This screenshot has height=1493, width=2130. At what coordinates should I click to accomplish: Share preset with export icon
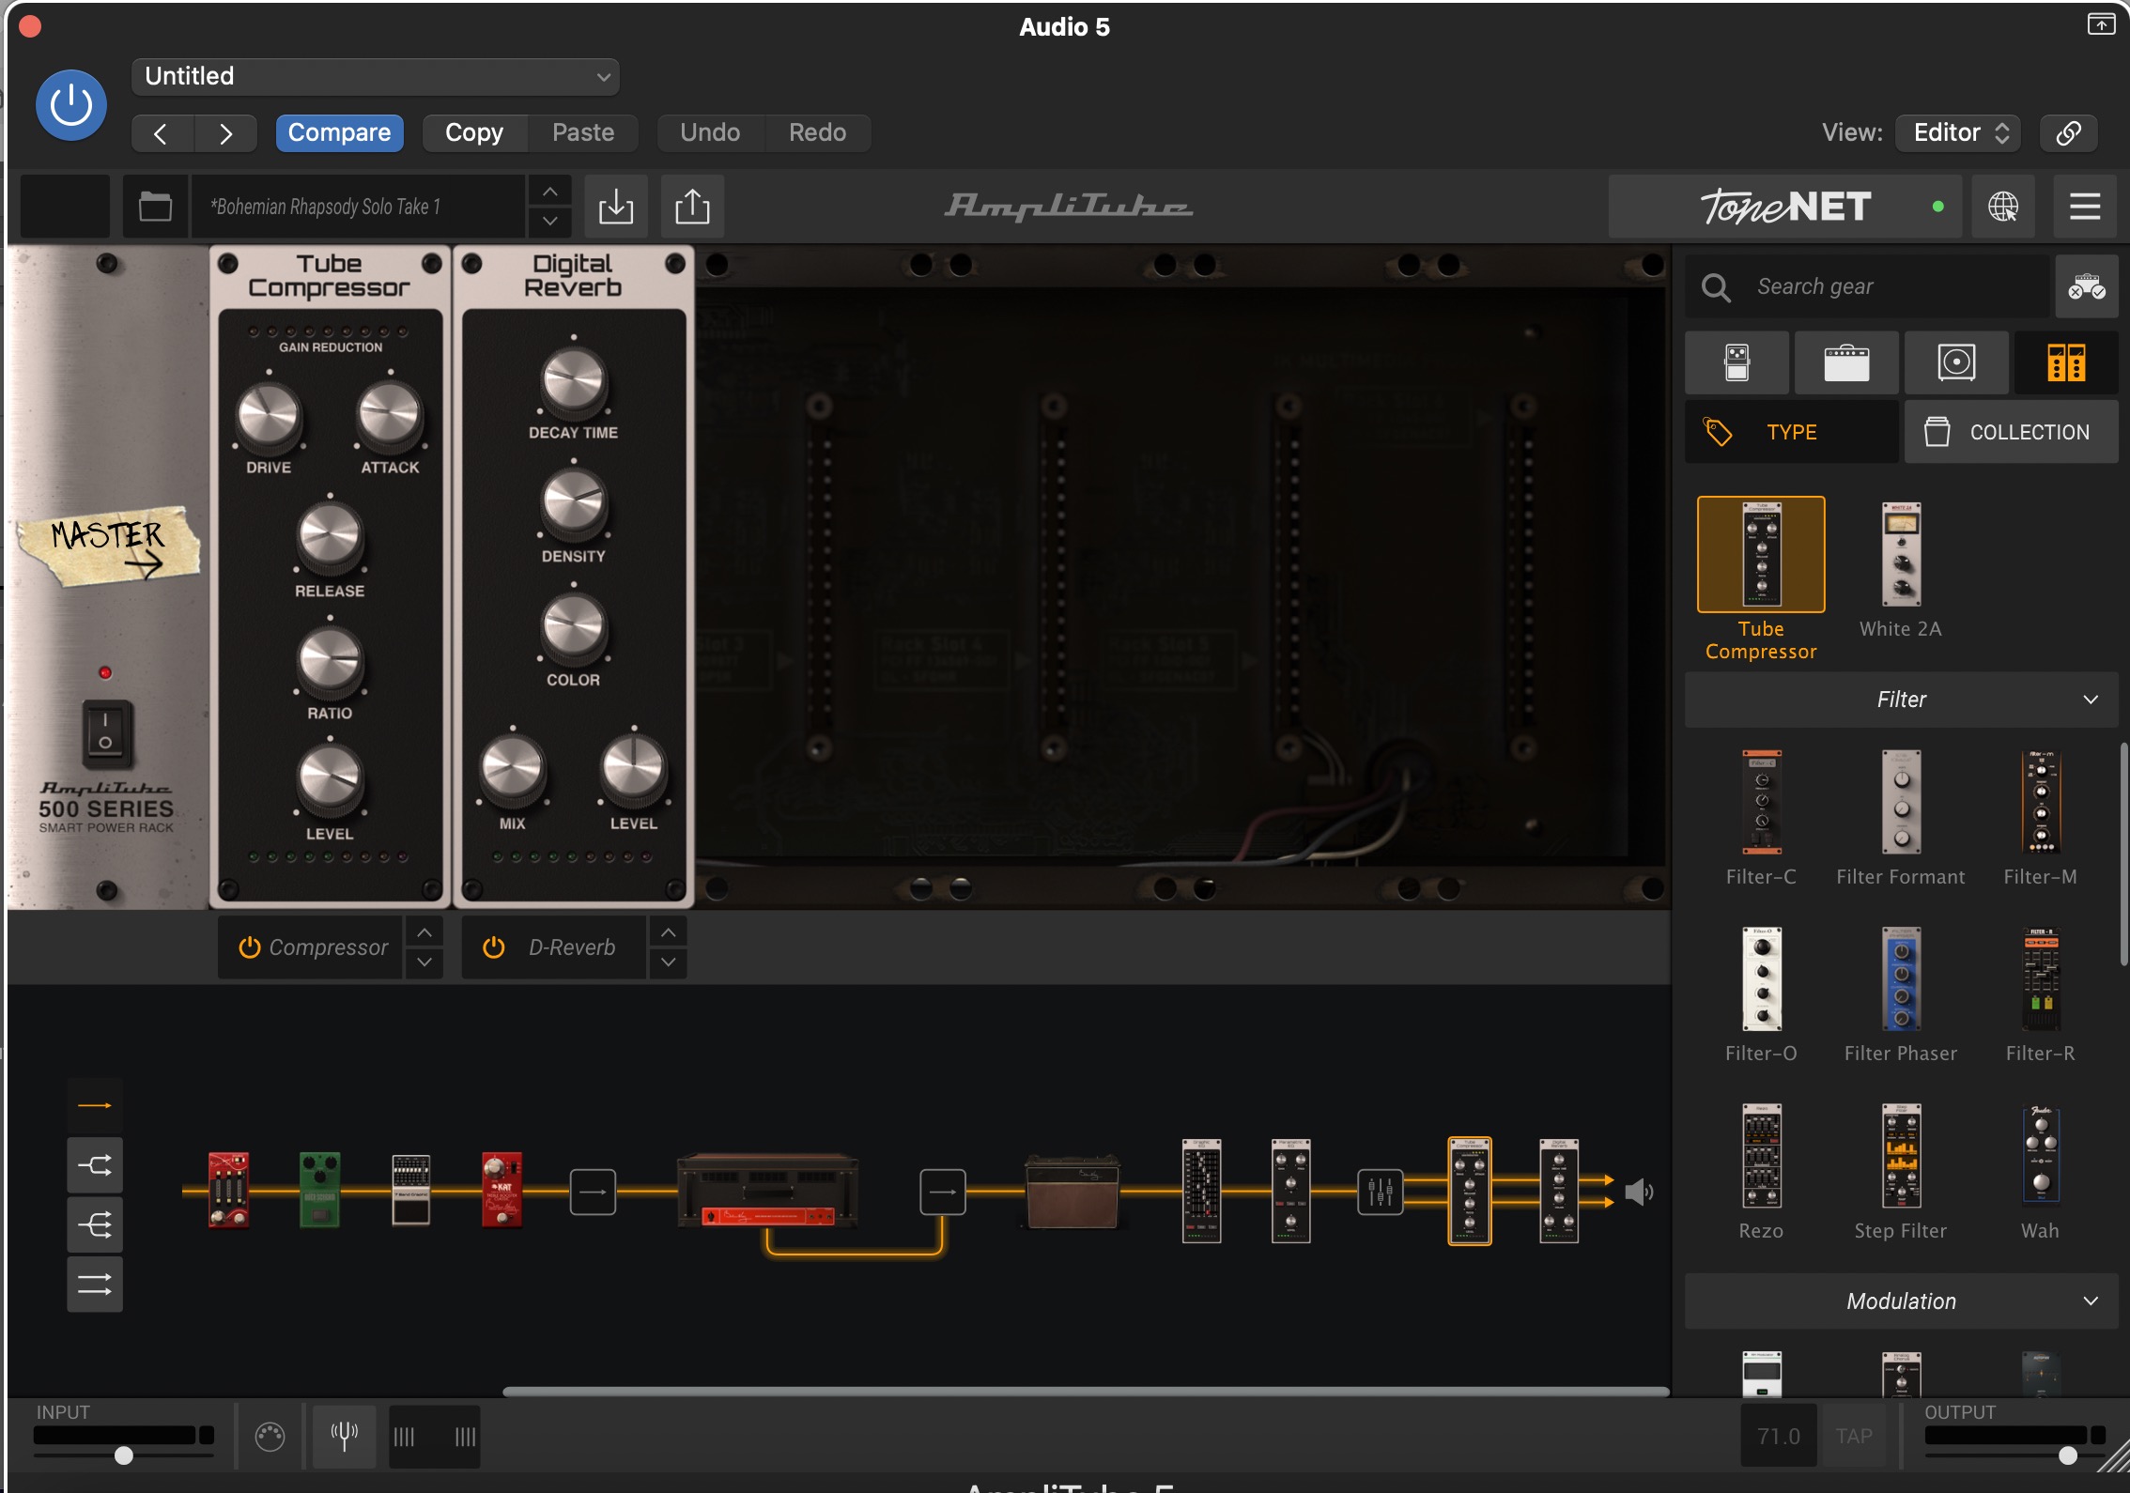pyautogui.click(x=693, y=206)
